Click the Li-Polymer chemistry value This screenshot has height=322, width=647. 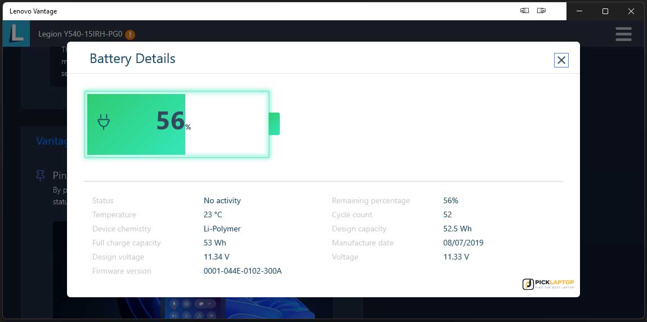(x=222, y=229)
